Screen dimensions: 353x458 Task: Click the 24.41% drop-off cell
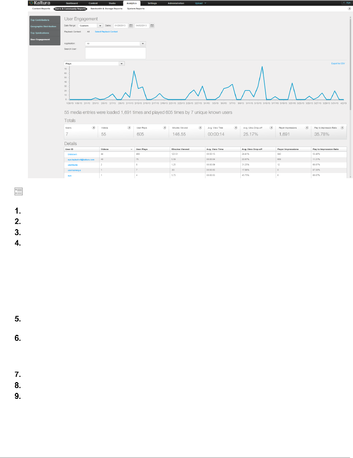click(258, 154)
